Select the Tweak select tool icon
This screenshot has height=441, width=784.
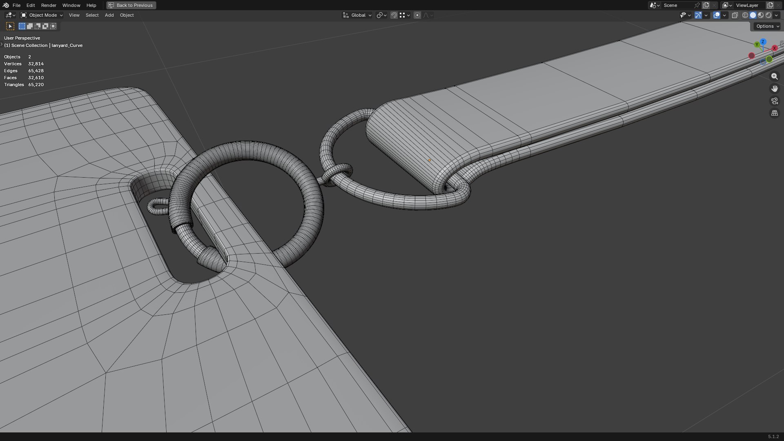click(10, 26)
